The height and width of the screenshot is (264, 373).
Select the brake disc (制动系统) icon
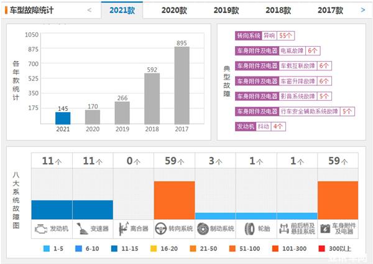click(203, 229)
